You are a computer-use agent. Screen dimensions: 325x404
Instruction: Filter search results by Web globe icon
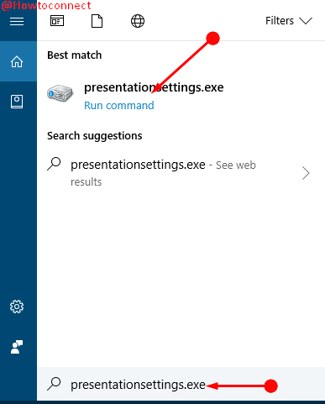[x=138, y=21]
